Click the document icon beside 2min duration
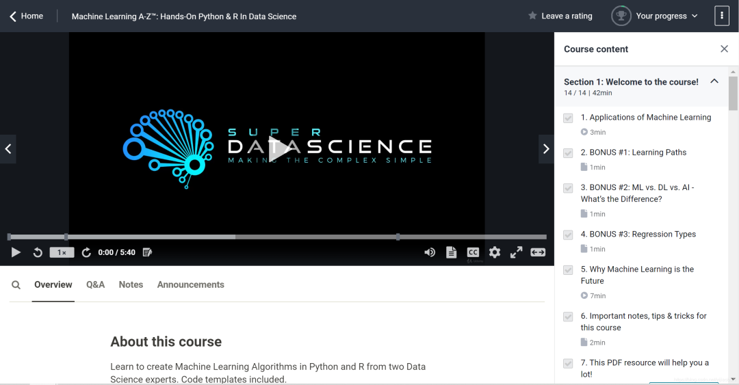This screenshot has width=739, height=385. [x=584, y=342]
